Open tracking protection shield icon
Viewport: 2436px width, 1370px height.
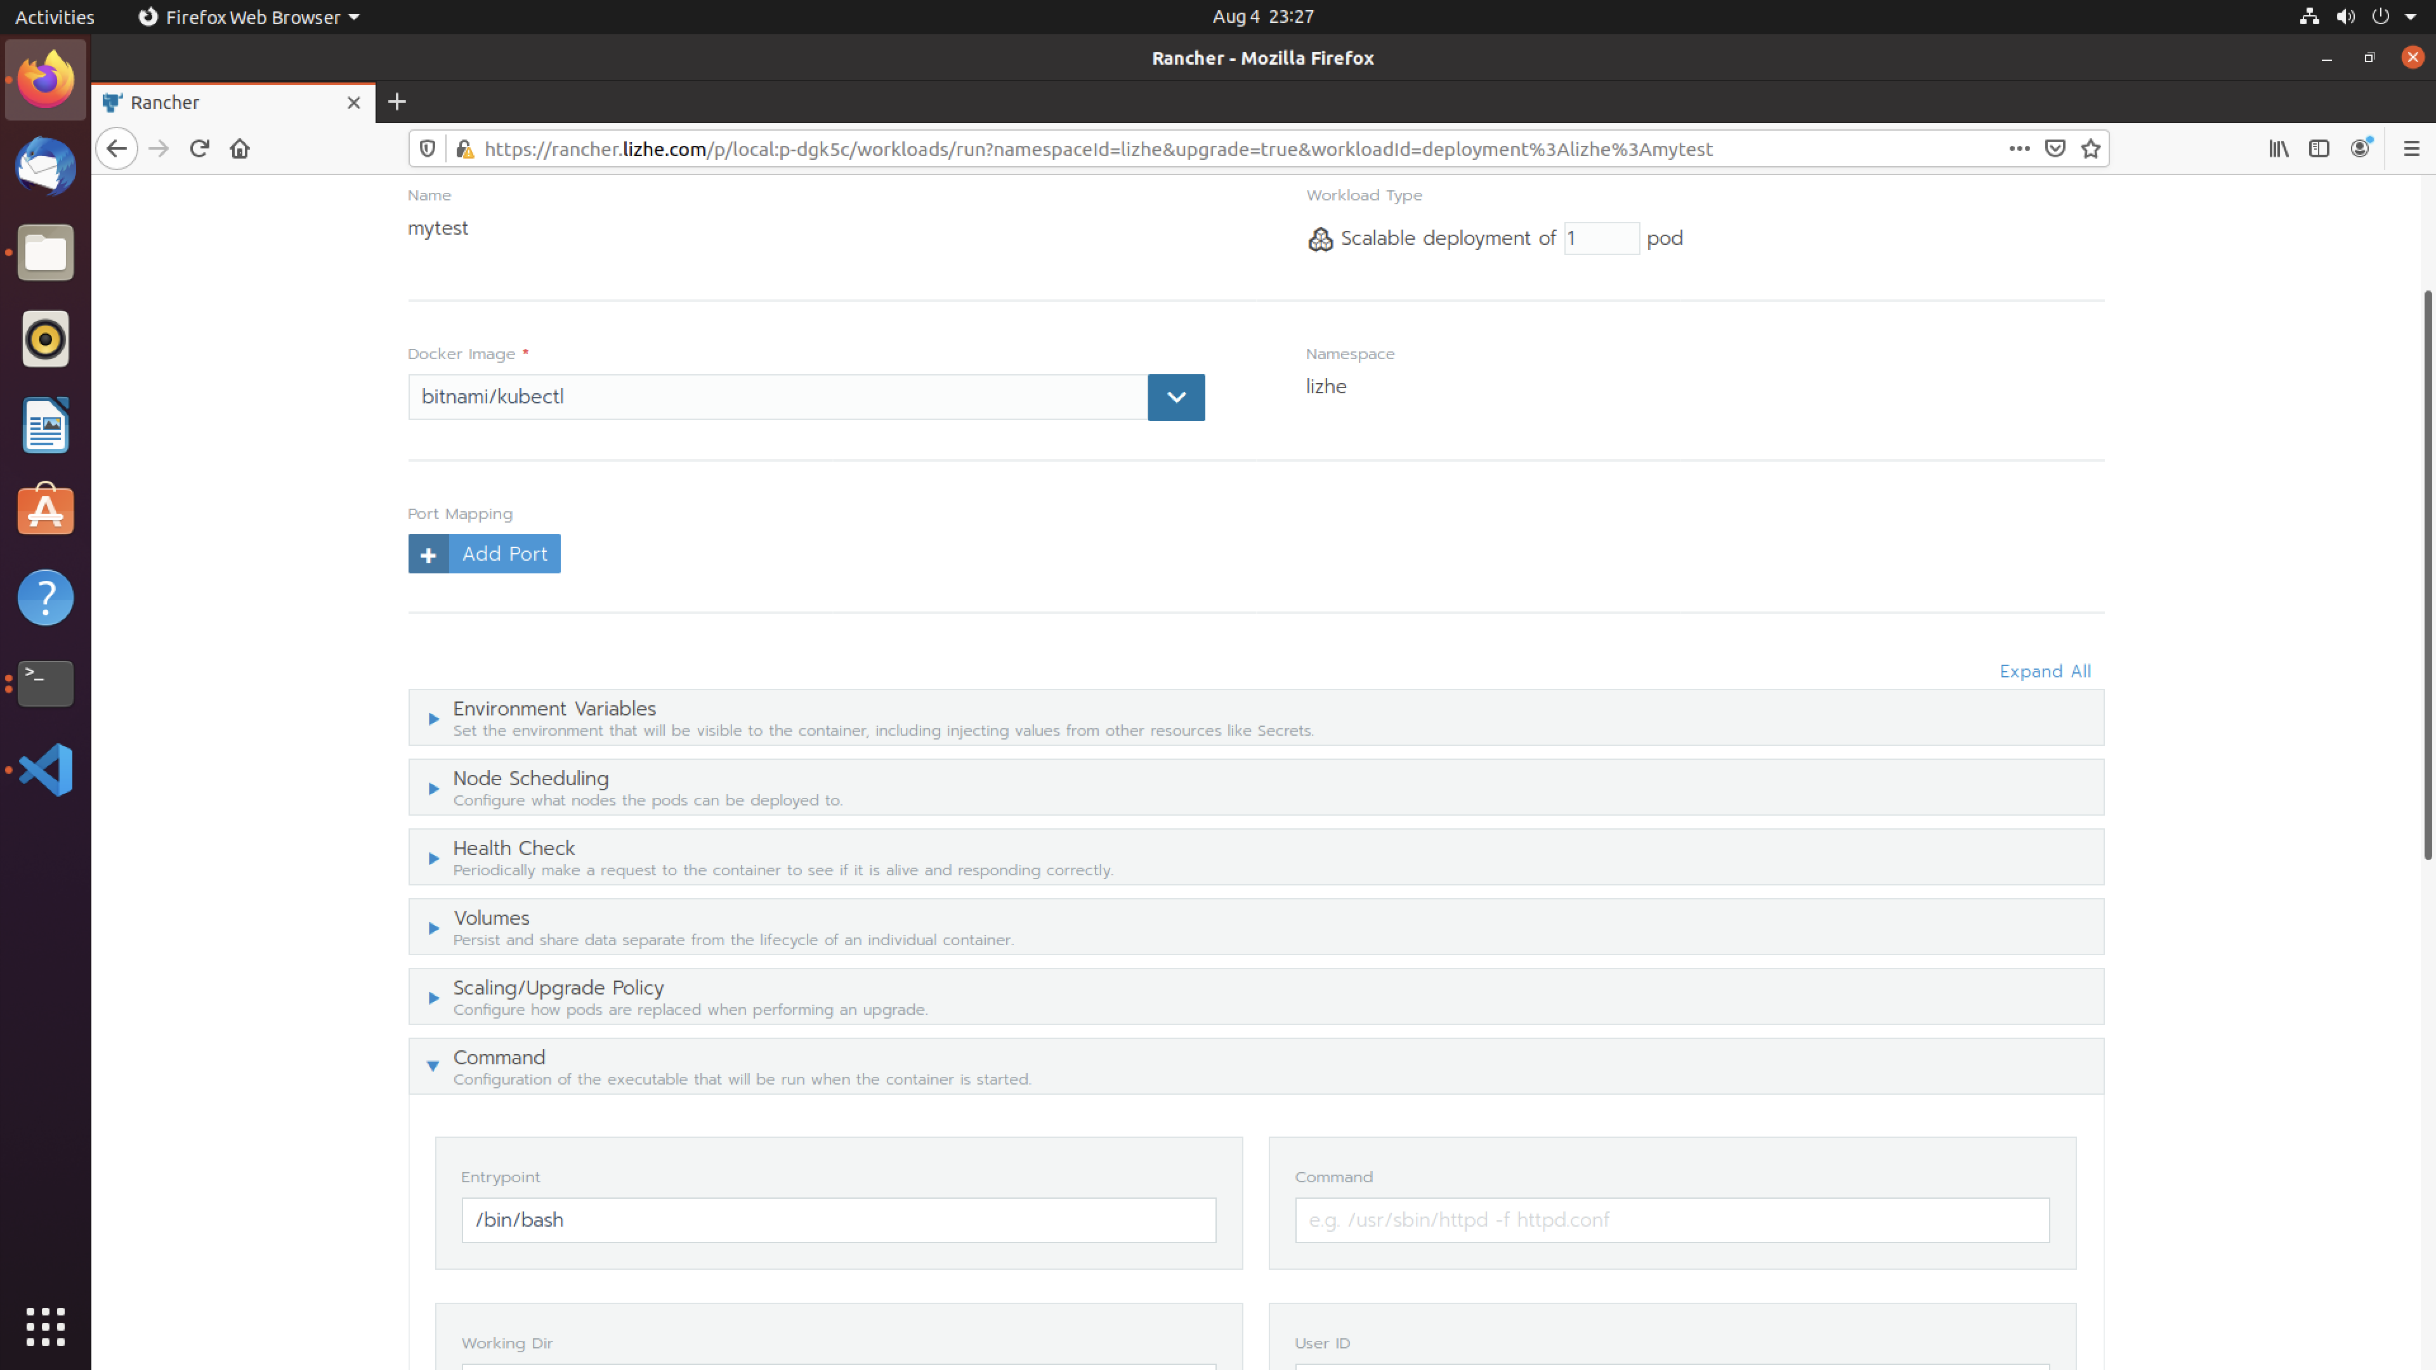(x=428, y=148)
